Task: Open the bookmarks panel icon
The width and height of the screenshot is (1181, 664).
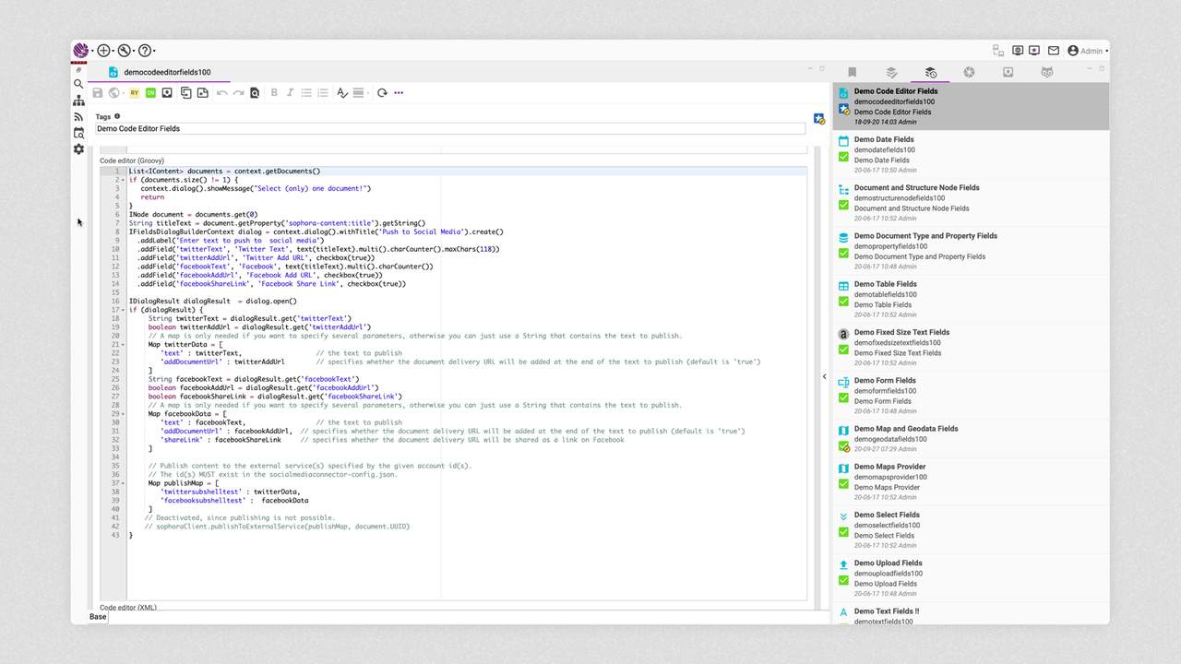Action: click(x=852, y=71)
